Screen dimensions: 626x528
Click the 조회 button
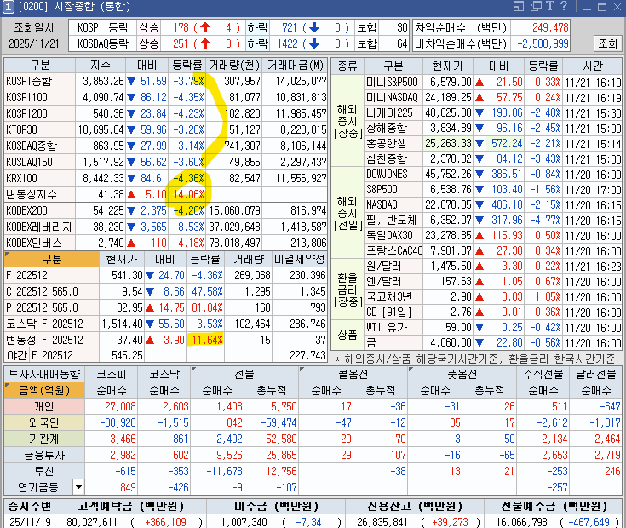[607, 43]
